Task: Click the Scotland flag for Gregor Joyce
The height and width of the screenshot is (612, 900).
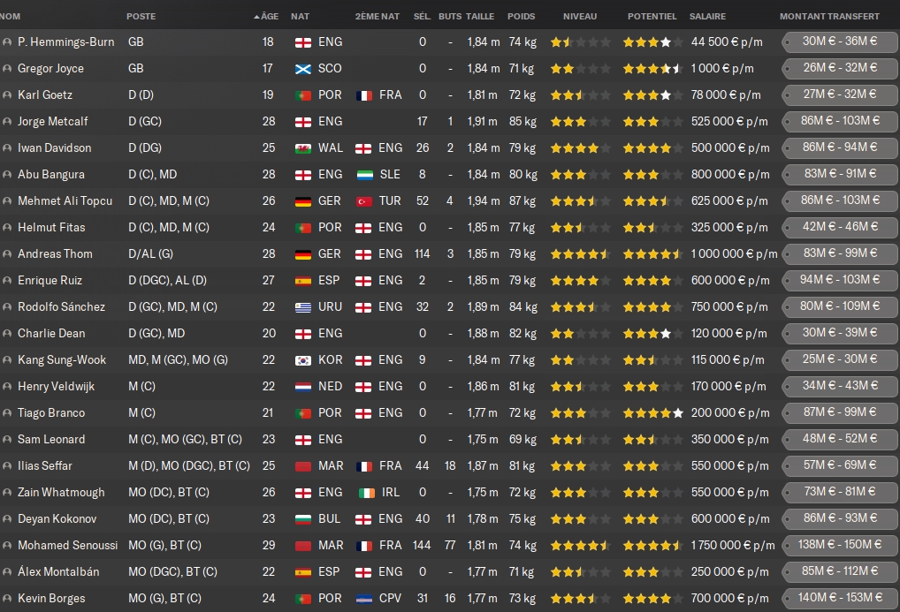Action: [x=303, y=69]
